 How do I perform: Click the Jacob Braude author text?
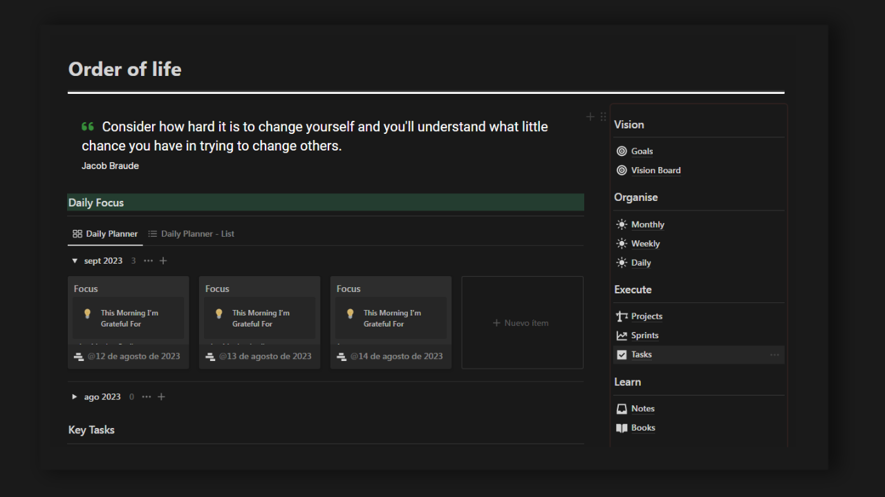coord(110,166)
